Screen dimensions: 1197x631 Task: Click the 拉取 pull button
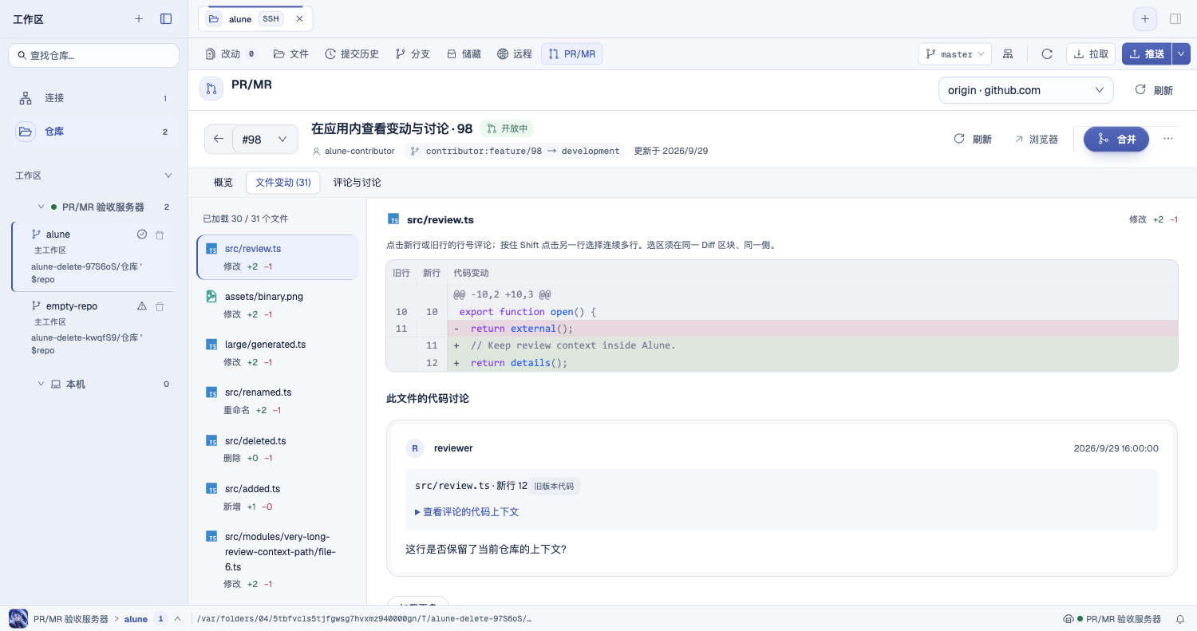pos(1091,54)
